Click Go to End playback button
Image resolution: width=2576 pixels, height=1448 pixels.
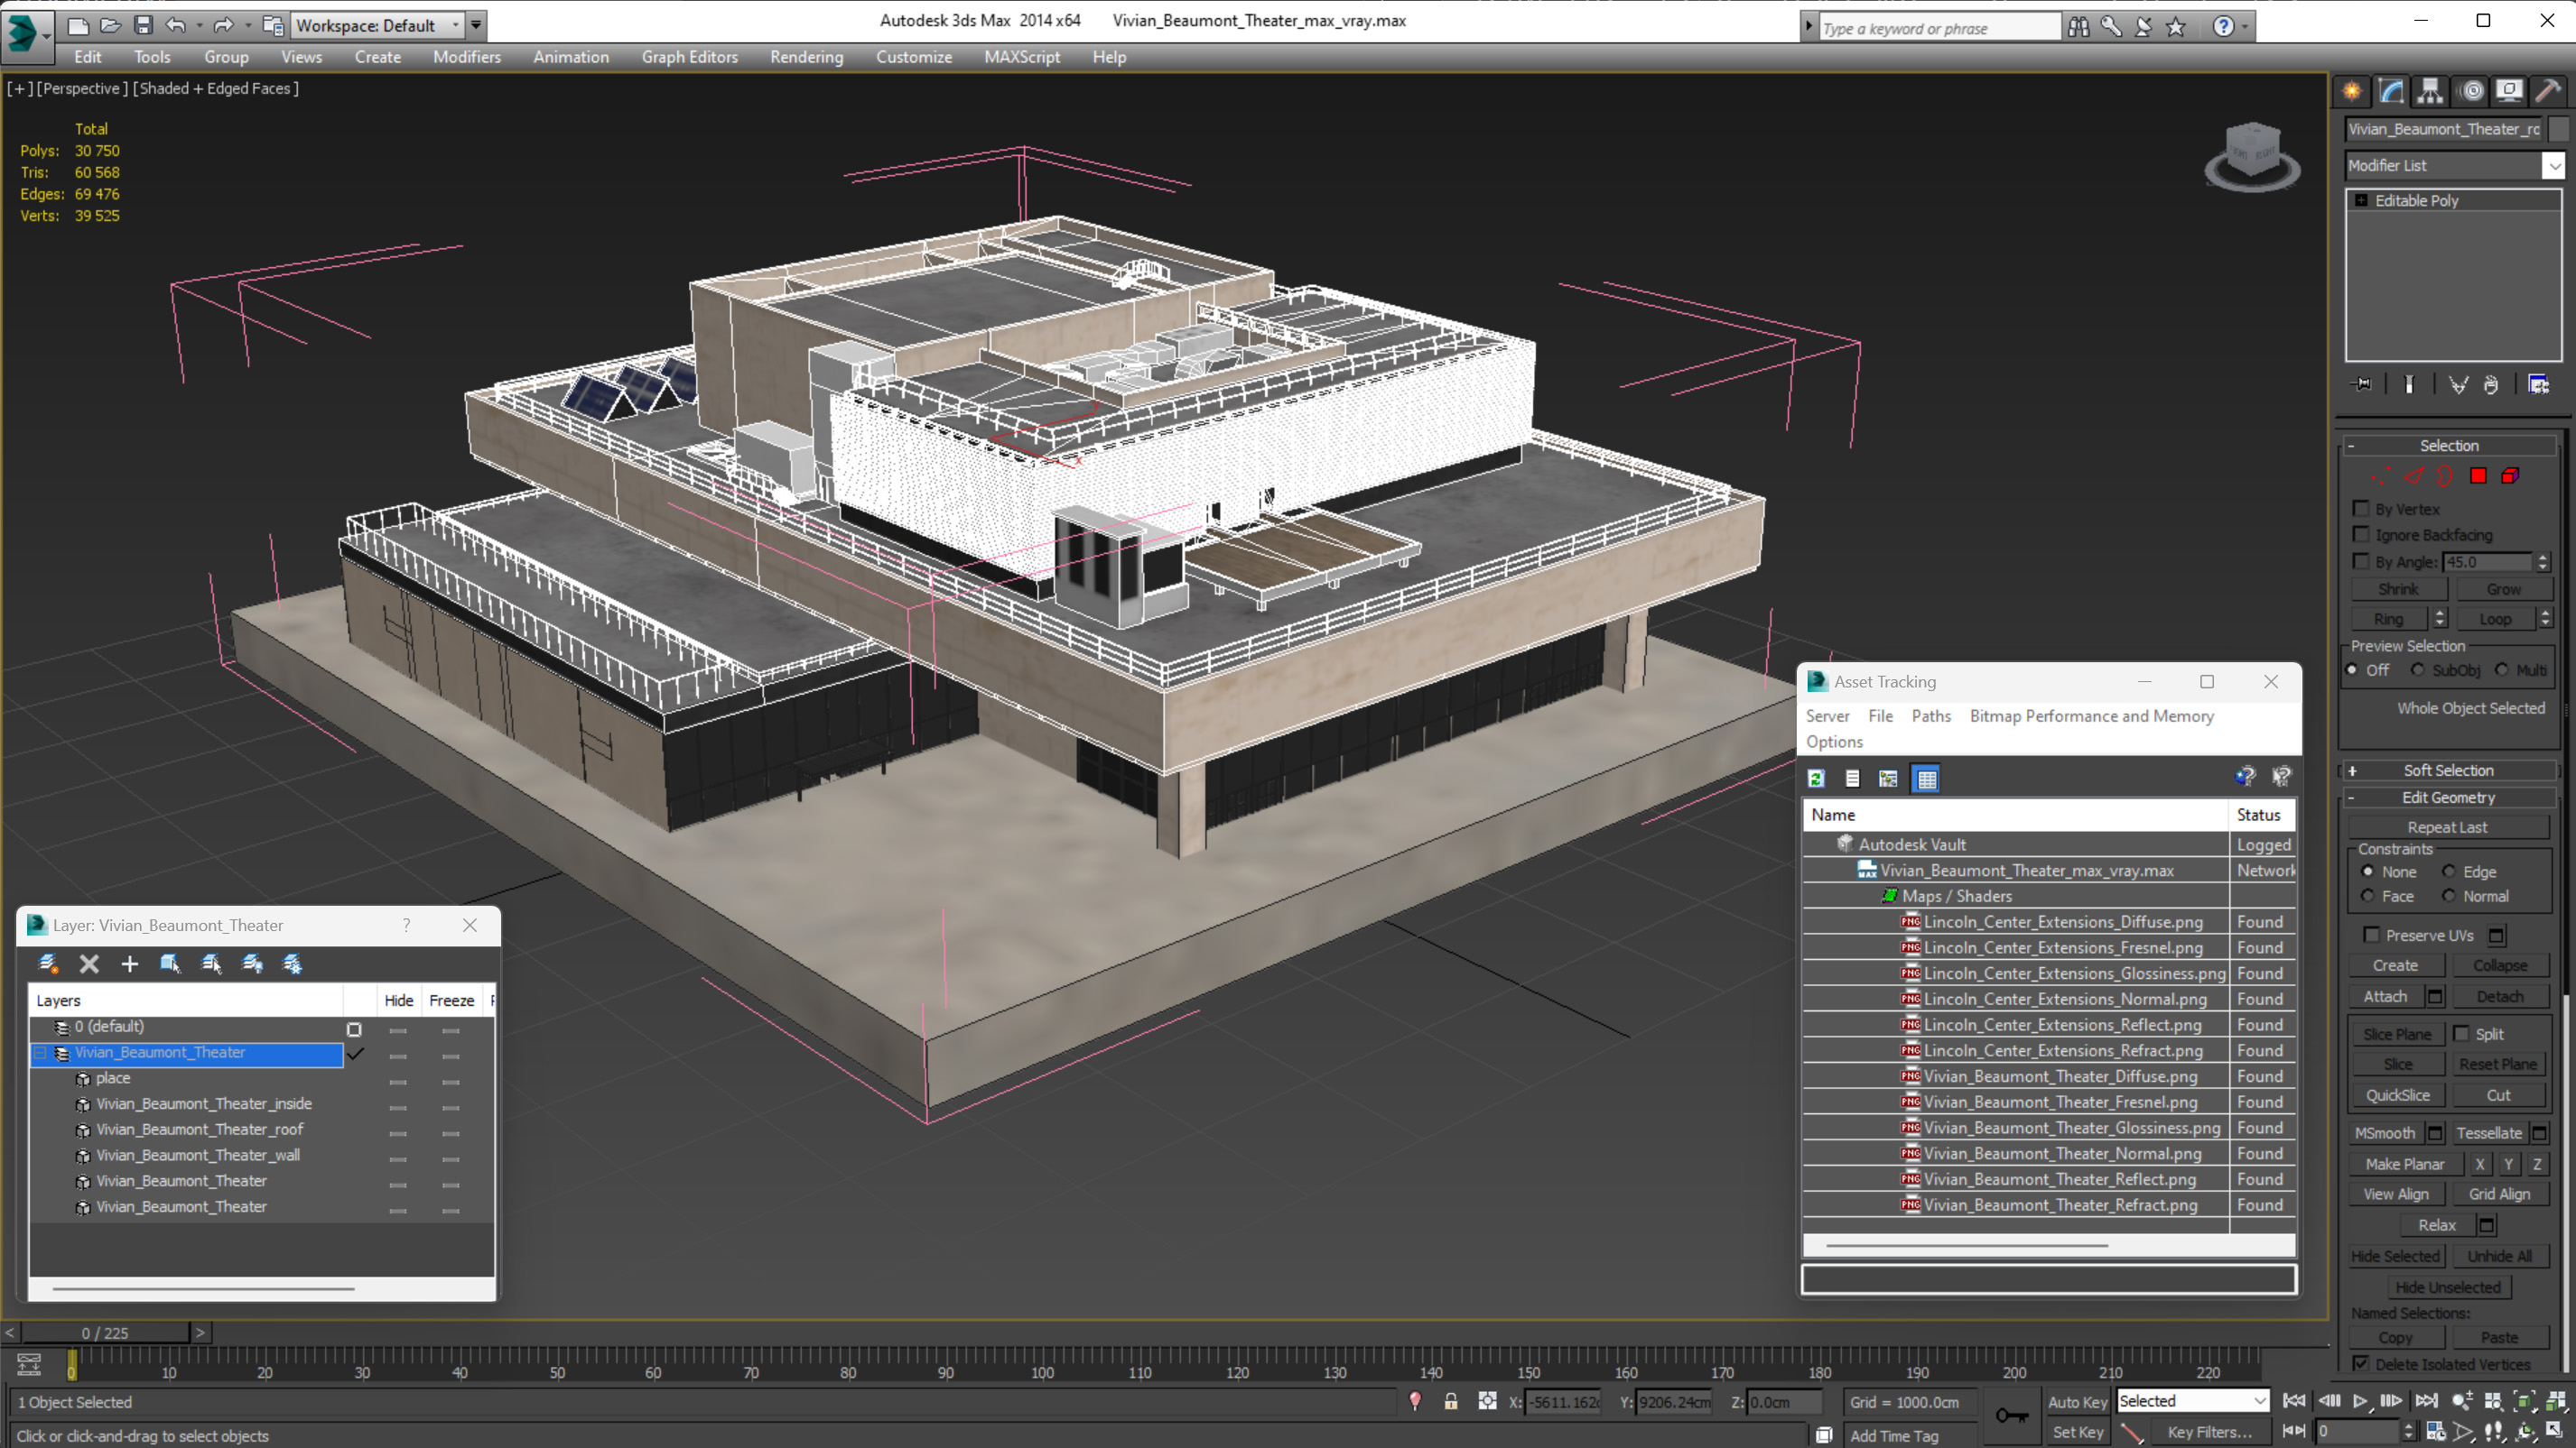2426,1401
